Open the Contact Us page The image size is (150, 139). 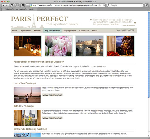point(84,30)
